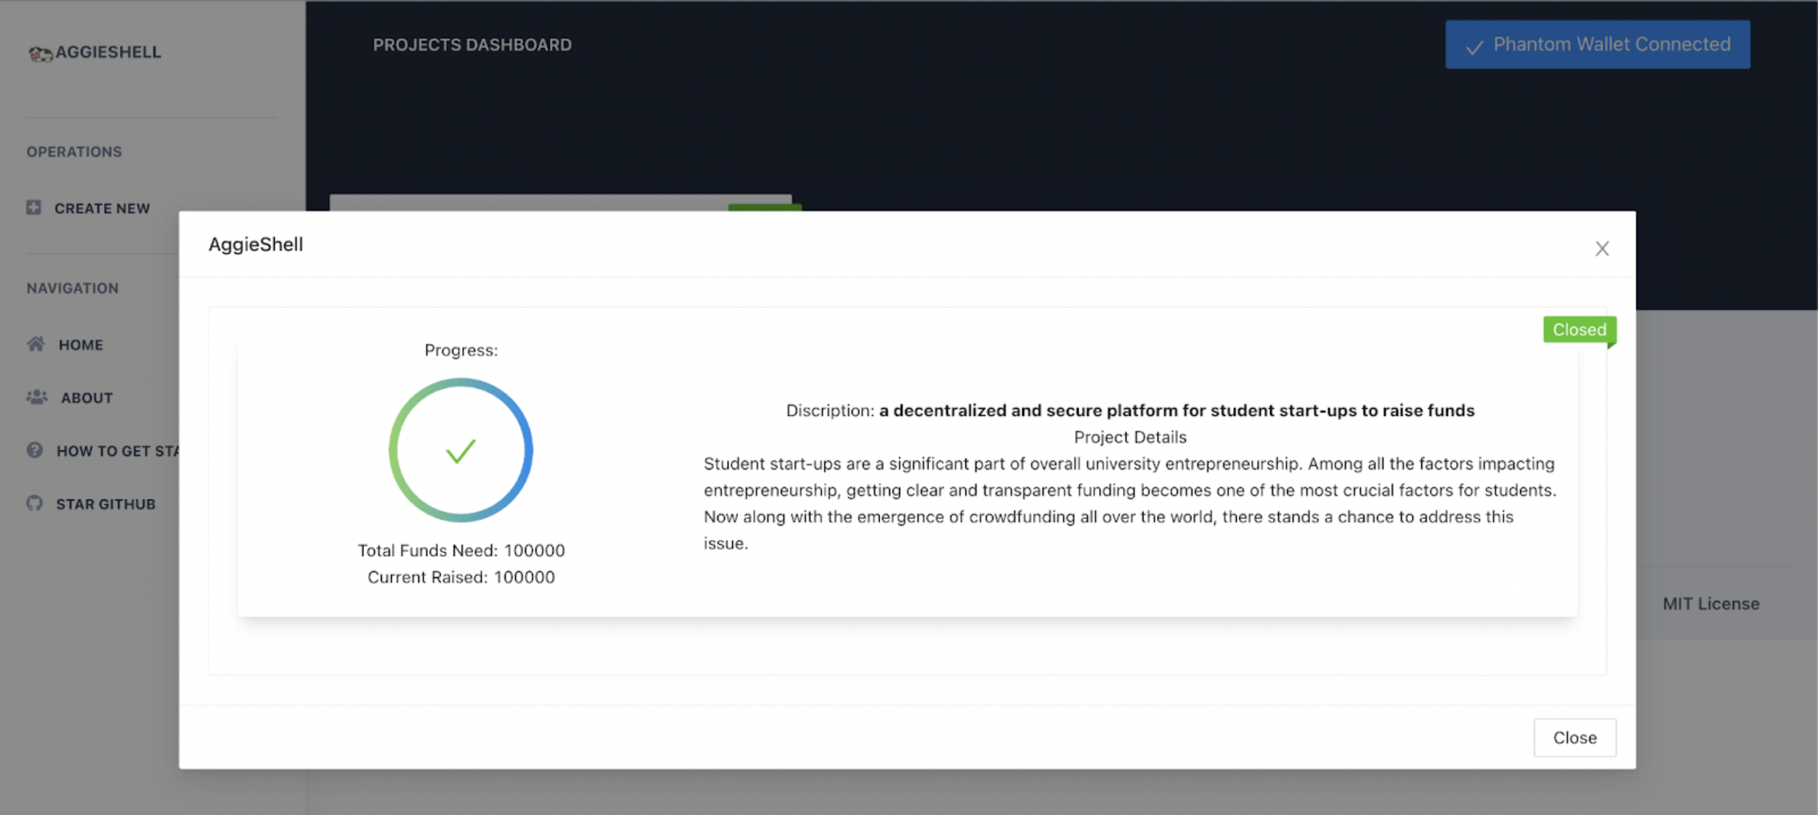This screenshot has width=1818, height=815.
Task: Close the AggieShell dialog with the X
Action: pos(1602,248)
